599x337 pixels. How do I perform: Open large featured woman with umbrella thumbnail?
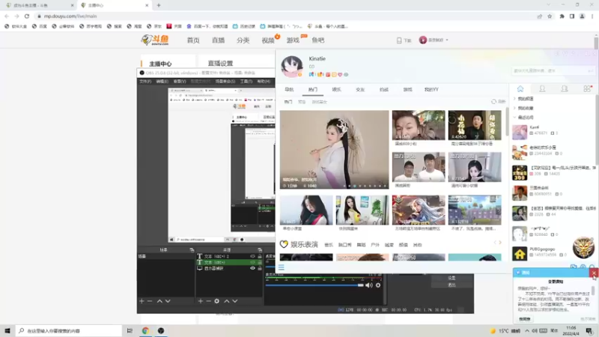pos(334,149)
